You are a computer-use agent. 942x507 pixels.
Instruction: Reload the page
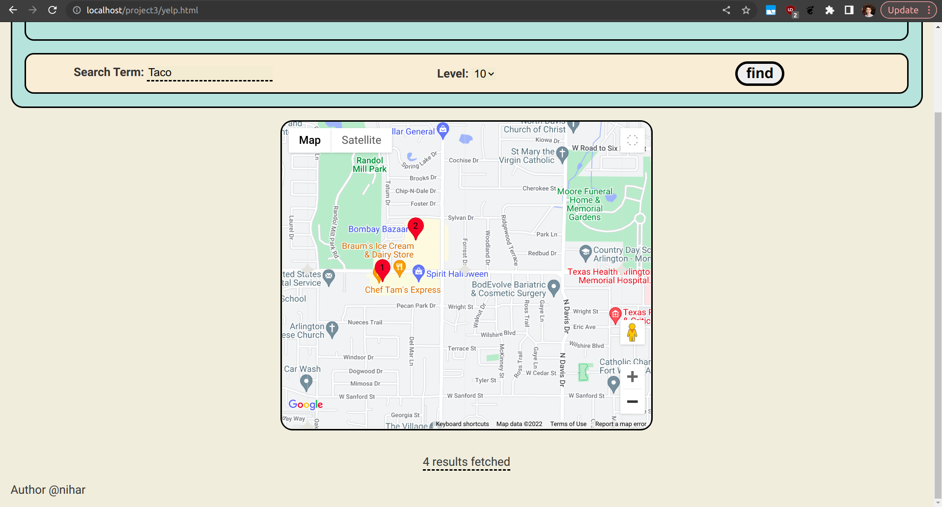coord(53,10)
